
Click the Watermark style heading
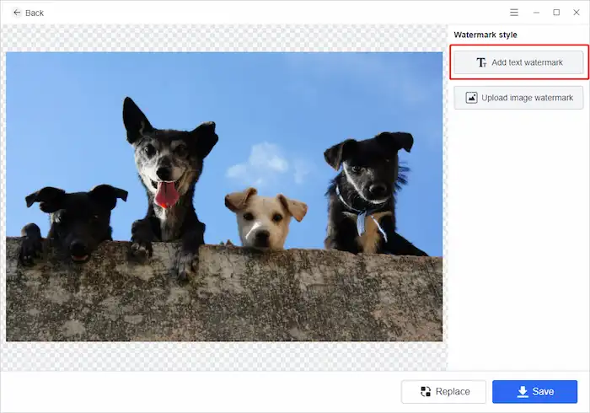[485, 35]
